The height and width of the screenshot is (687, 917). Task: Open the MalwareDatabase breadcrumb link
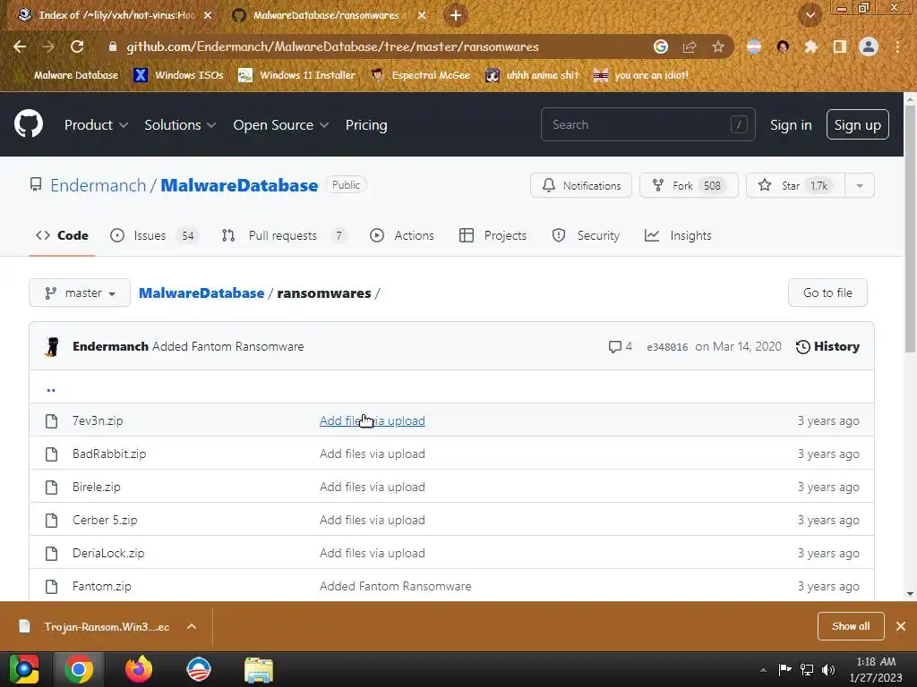pyautogui.click(x=201, y=293)
